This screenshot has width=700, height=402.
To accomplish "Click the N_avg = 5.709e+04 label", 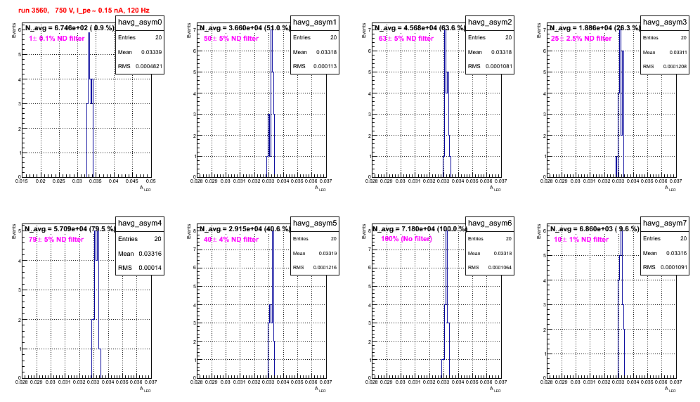I will [70, 228].
